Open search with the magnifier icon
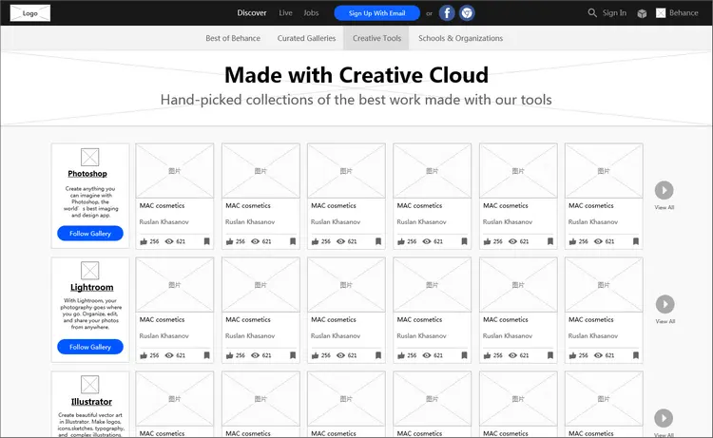 pos(592,12)
